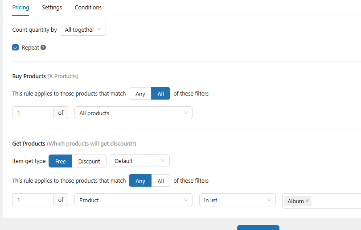Open the Pricing tab
The width and height of the screenshot is (361, 230).
coord(21,8)
